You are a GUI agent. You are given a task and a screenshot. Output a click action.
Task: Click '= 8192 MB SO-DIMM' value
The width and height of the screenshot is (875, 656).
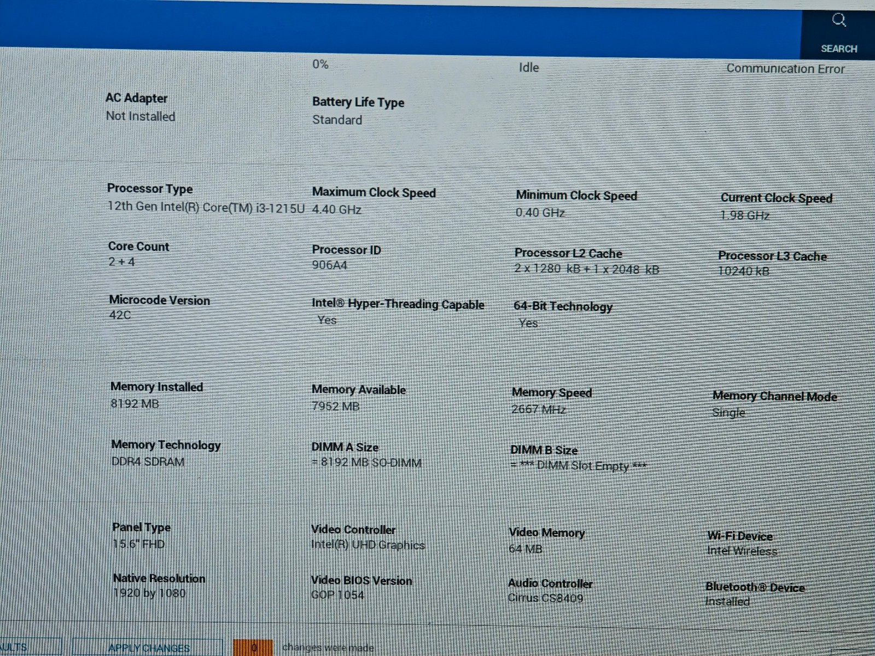coord(366,463)
